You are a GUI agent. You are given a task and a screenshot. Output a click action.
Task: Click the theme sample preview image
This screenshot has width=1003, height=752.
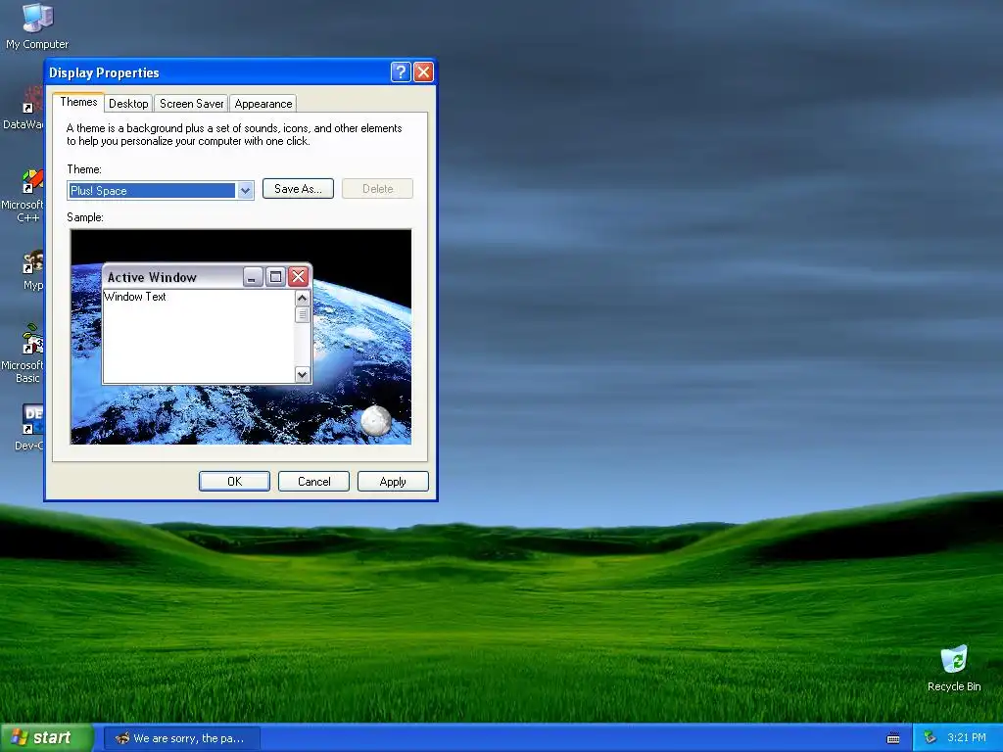click(241, 337)
